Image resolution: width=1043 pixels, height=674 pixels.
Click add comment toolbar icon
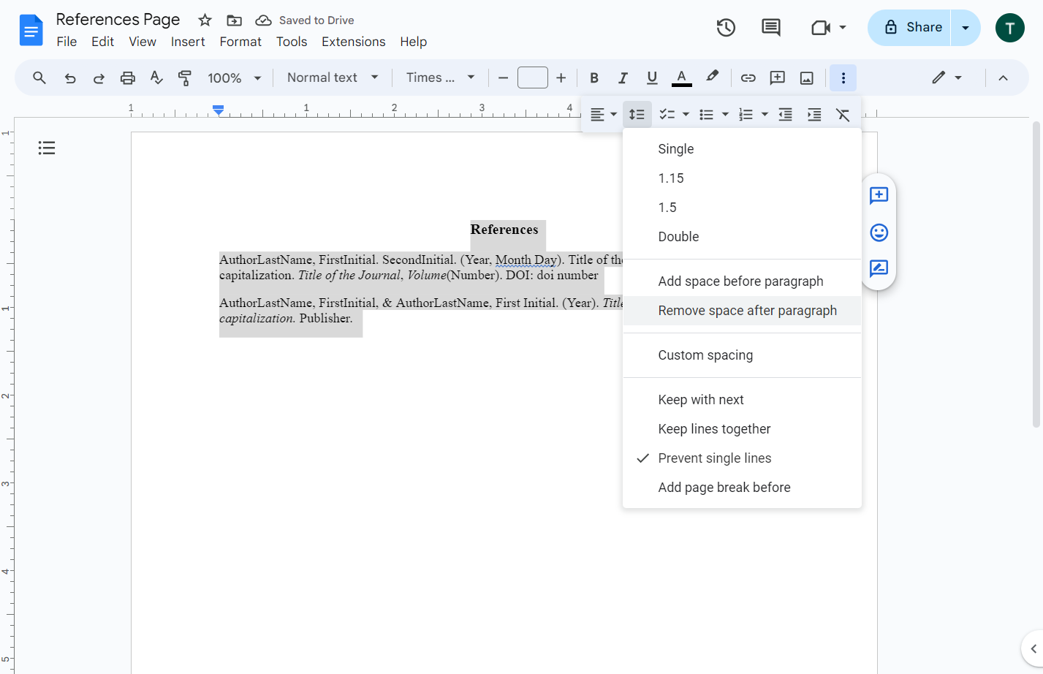tap(778, 77)
